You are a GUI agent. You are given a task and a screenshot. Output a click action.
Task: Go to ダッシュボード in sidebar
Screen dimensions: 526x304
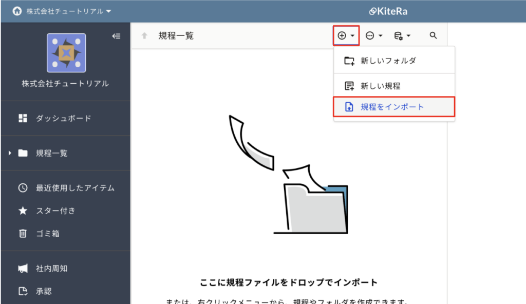(63, 118)
